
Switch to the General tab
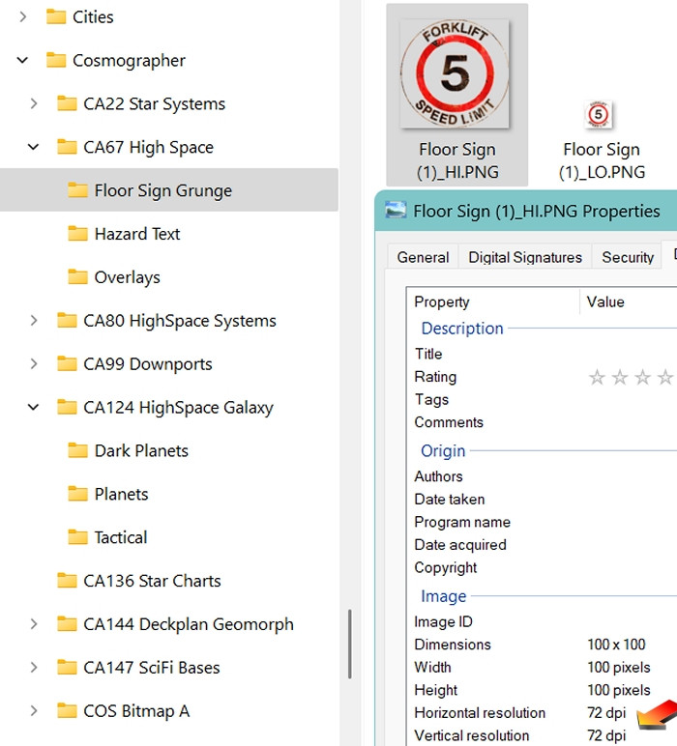pyautogui.click(x=423, y=257)
